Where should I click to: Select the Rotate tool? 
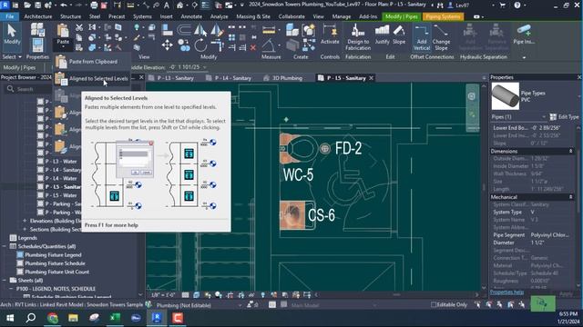pos(200,45)
